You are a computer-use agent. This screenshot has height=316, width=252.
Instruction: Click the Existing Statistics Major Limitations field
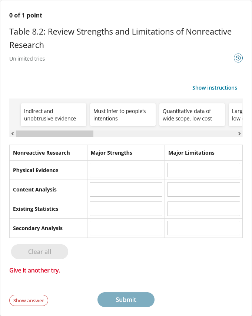coord(203,209)
